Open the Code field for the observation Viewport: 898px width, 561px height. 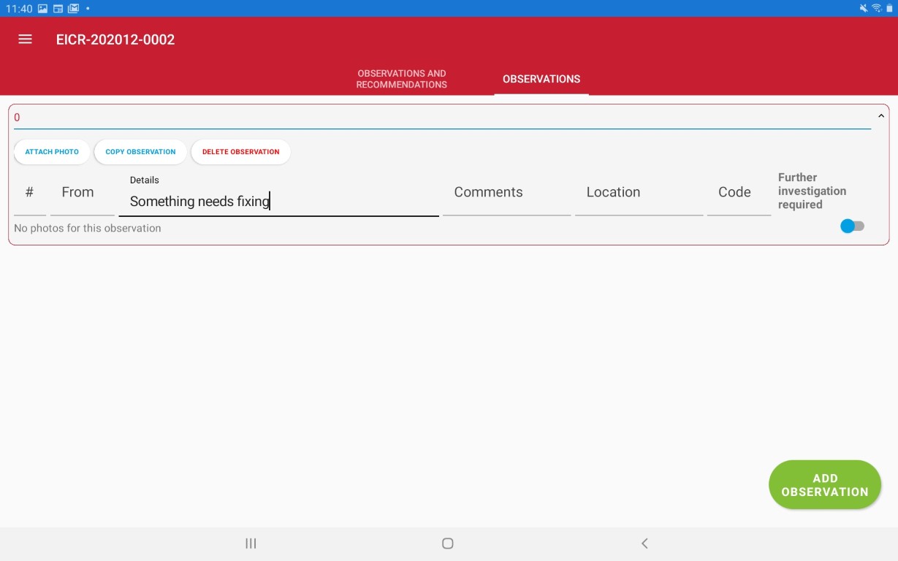(739, 201)
